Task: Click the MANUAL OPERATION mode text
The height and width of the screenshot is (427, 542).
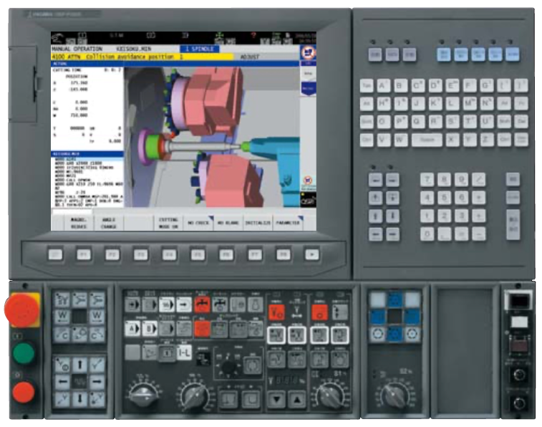Action: pyautogui.click(x=77, y=49)
